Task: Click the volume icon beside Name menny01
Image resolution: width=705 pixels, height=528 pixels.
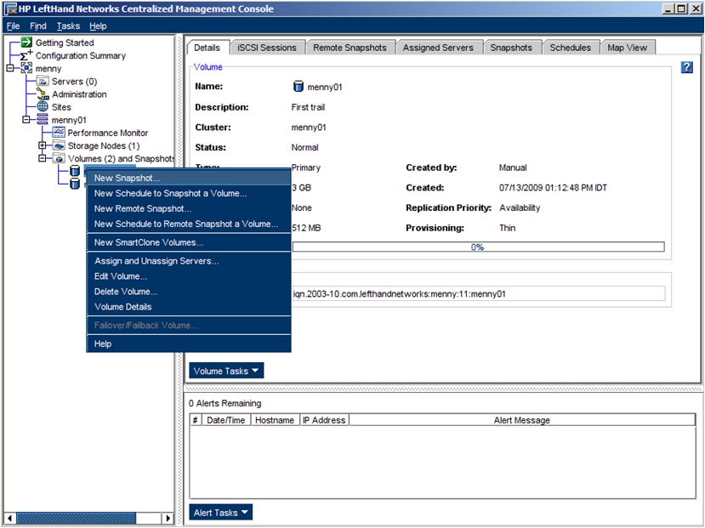Action: click(298, 86)
